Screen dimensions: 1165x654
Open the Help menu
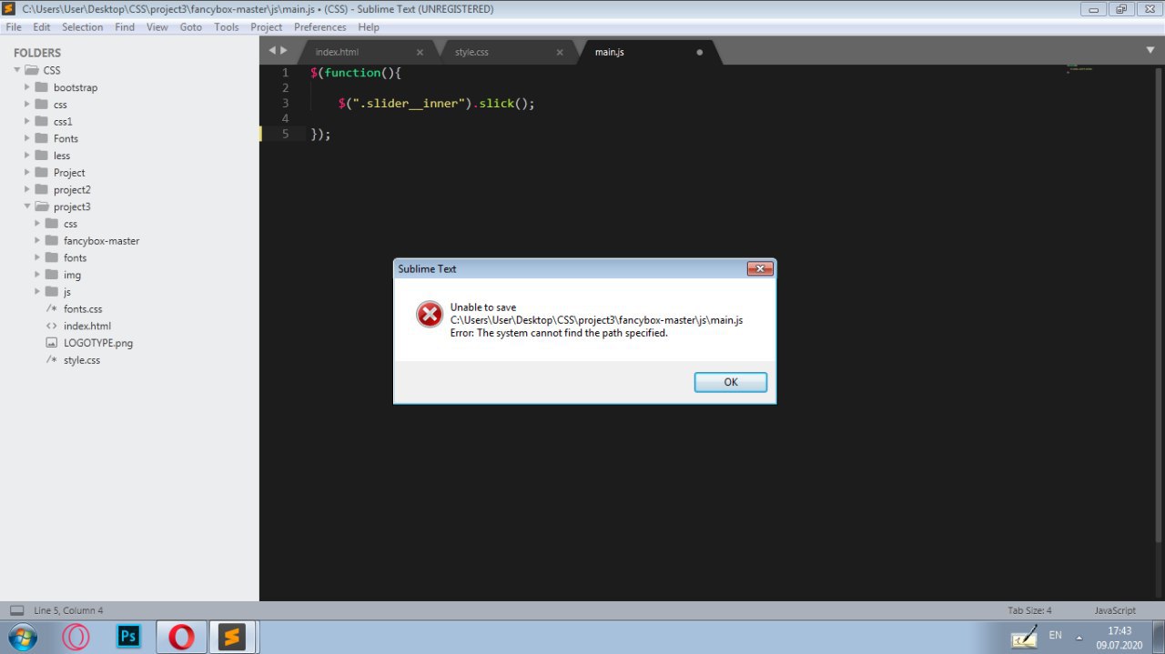click(369, 27)
